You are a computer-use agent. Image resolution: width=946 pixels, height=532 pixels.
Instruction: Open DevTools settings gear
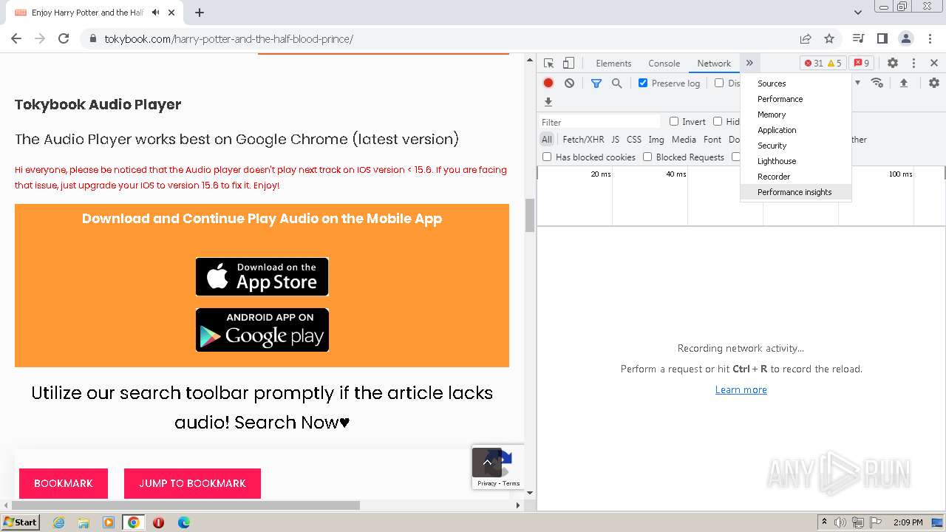tap(893, 64)
